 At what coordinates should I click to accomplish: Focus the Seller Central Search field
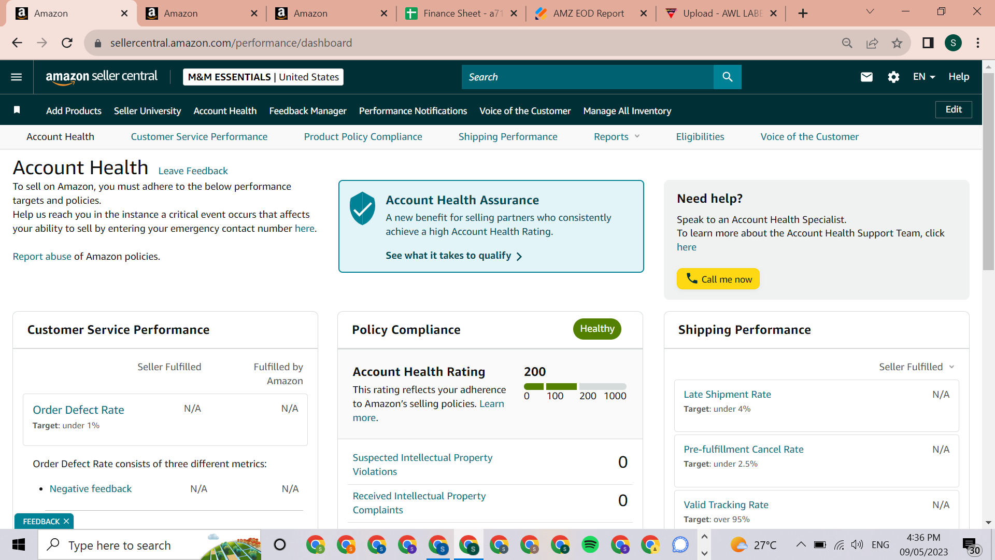[588, 77]
